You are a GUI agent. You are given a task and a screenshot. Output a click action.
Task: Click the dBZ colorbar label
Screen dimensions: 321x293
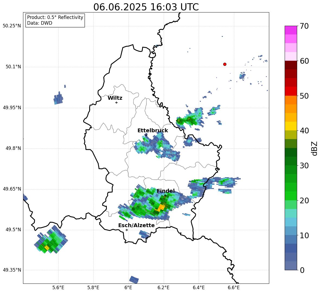[314, 148]
